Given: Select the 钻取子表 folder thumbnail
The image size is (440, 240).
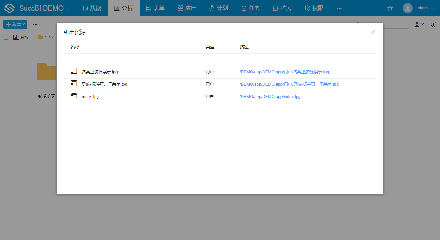Looking at the screenshot, I should click(34, 71).
